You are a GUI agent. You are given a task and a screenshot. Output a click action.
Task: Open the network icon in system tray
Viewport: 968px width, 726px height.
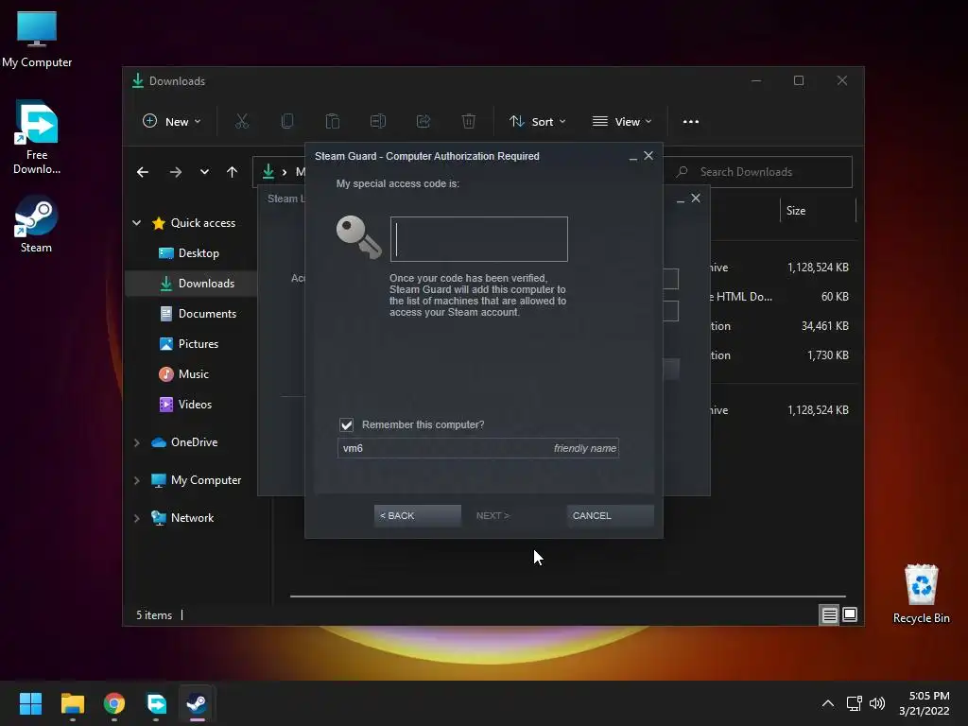tap(854, 703)
